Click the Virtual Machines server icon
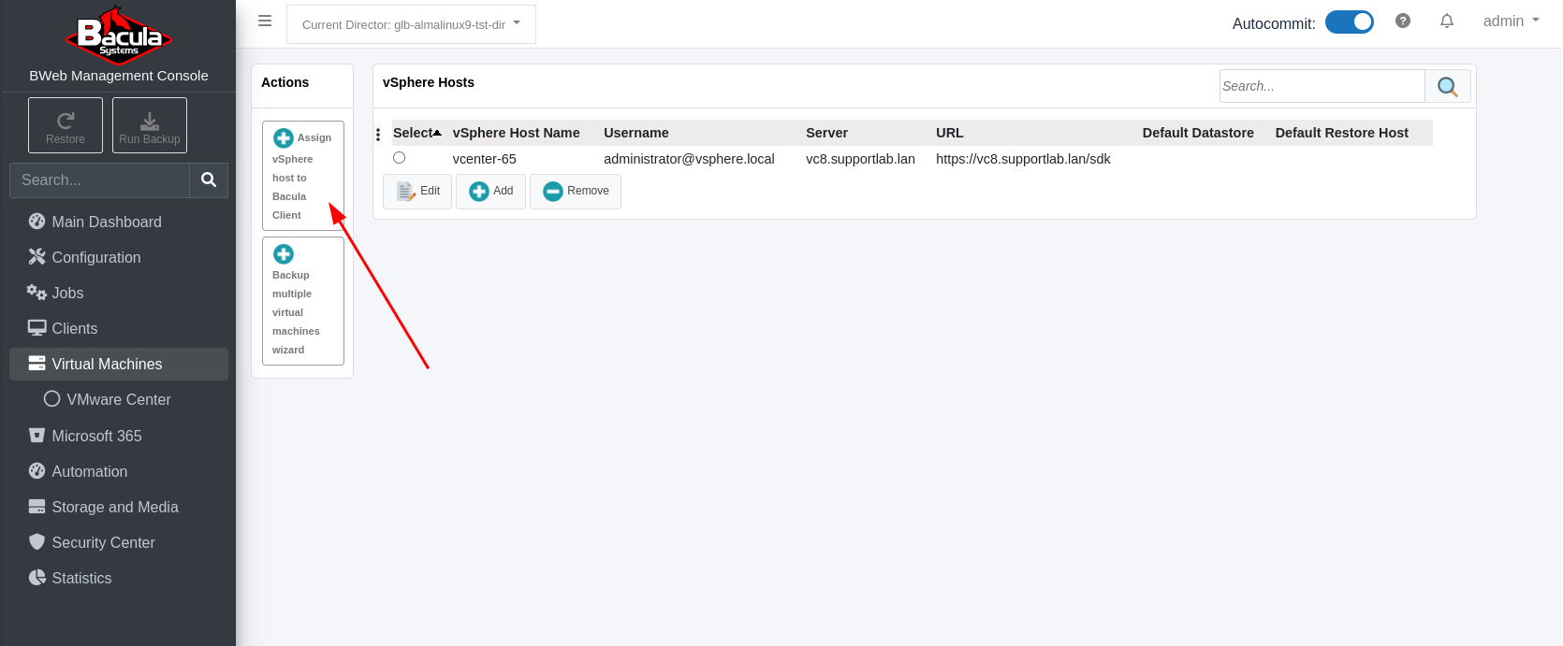This screenshot has height=646, width=1563. tap(37, 363)
